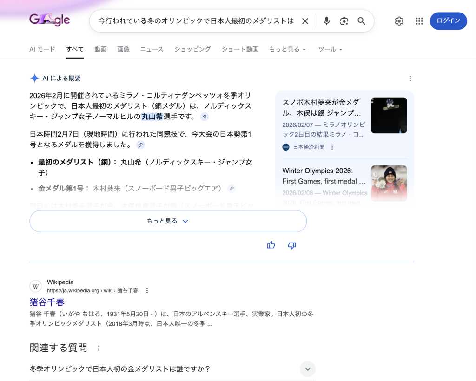Screen dimensions: 476x381
Task: Open the Google apps grid
Action: click(419, 21)
